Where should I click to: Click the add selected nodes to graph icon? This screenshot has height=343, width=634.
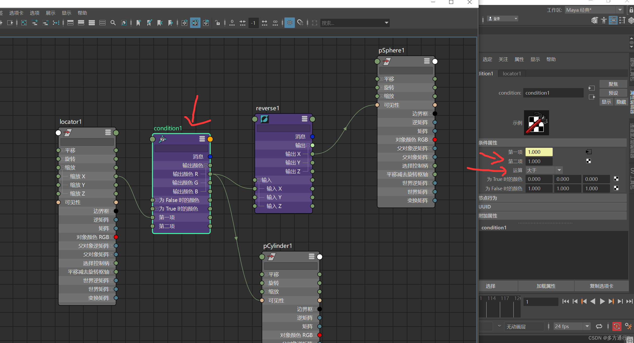[x=34, y=23]
